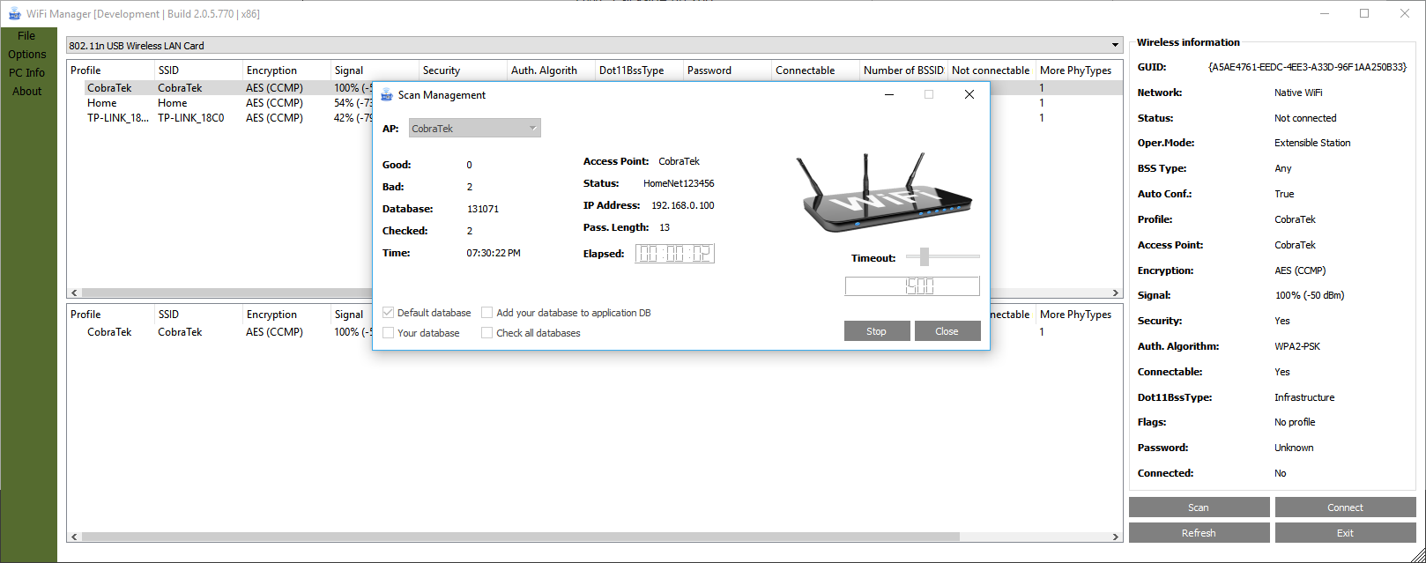
Task: Open the PC Info menu
Action: (x=26, y=73)
